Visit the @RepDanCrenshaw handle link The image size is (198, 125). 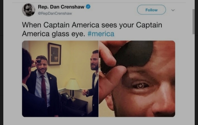(55, 13)
